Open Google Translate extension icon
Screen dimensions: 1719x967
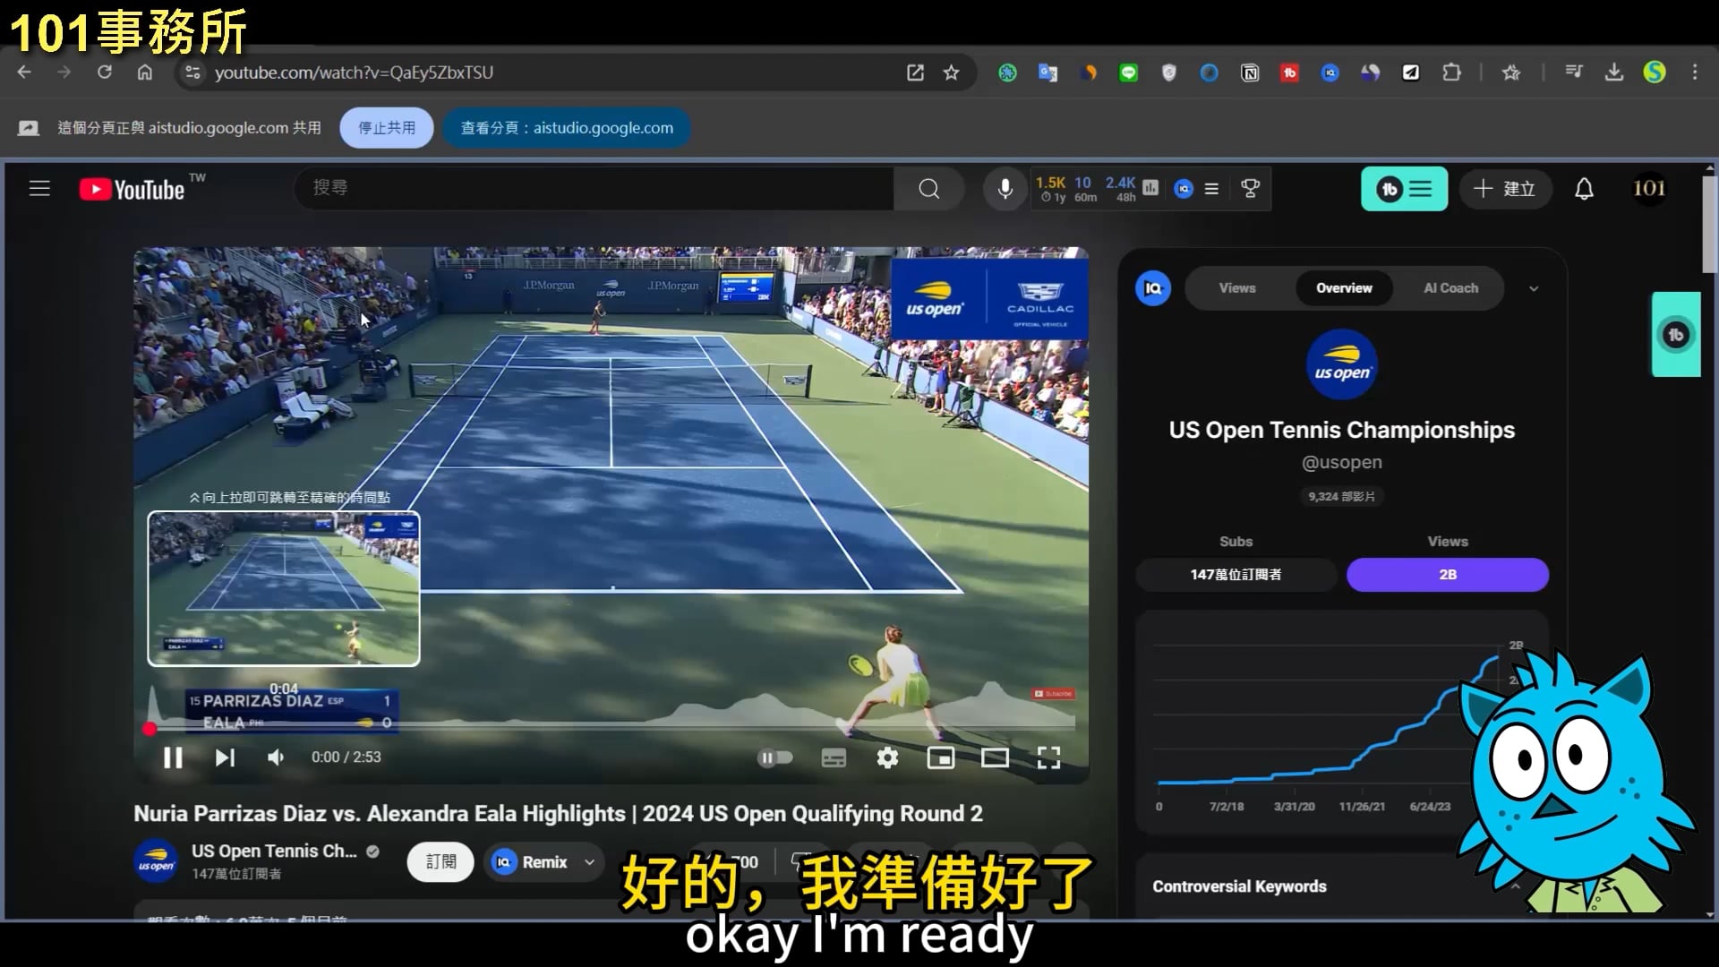[x=1048, y=73]
